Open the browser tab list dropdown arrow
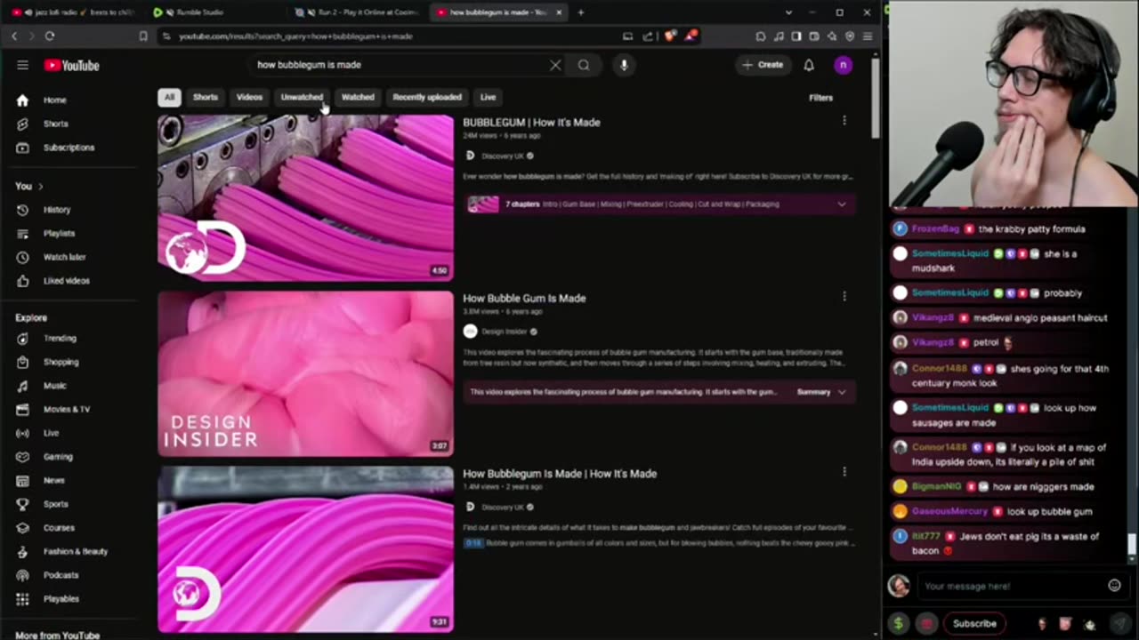The height and width of the screenshot is (640, 1139). (788, 12)
